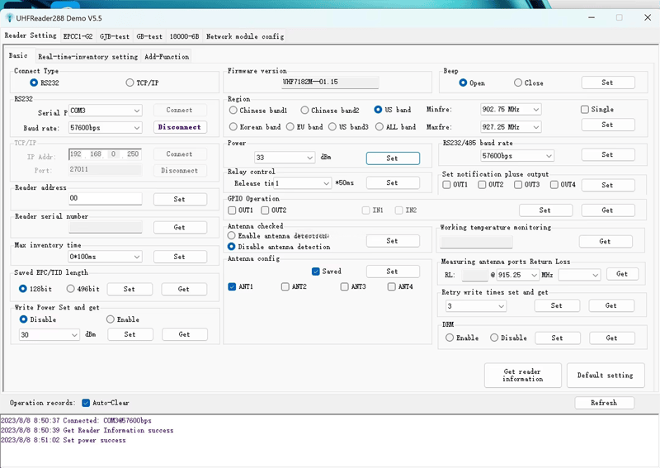Open the Add-Function sub-tab
Image resolution: width=660 pixels, height=468 pixels.
pos(167,56)
